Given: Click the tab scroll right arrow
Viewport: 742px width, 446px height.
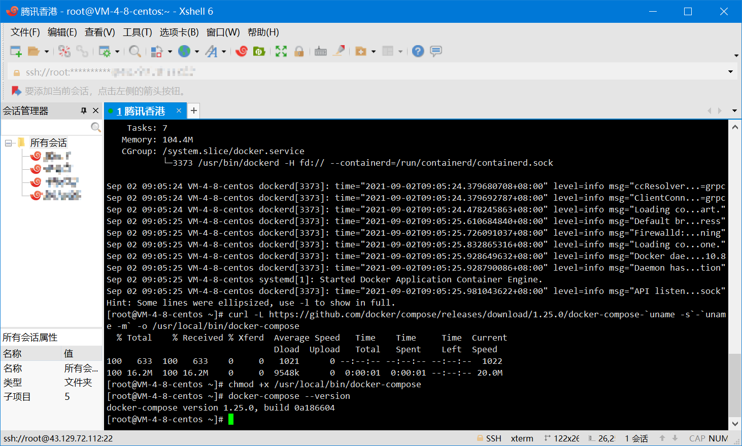Looking at the screenshot, I should (x=720, y=110).
